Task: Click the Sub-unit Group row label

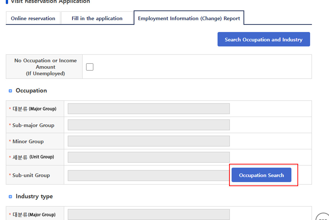Action: coord(31,176)
